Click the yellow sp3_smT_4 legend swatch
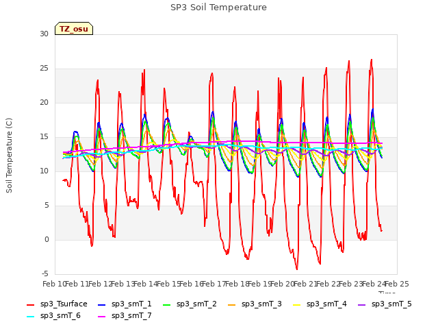Viewport: 438px width, 329px height. (x=296, y=304)
